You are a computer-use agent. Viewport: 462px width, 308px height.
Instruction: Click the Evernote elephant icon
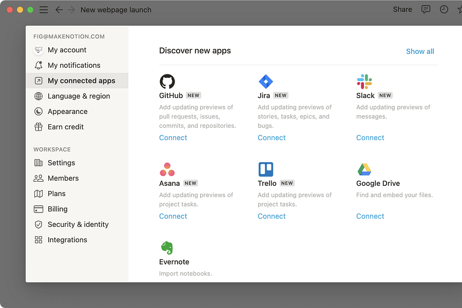[x=167, y=248]
